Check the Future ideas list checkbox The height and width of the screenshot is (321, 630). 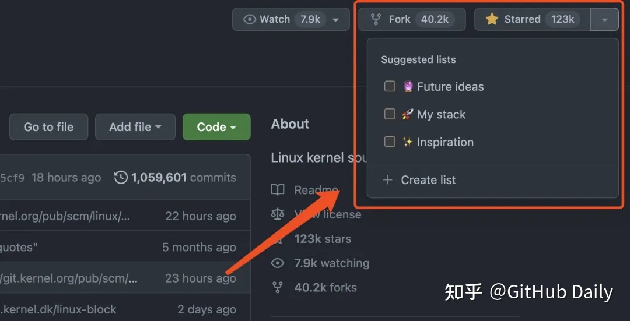click(x=390, y=86)
